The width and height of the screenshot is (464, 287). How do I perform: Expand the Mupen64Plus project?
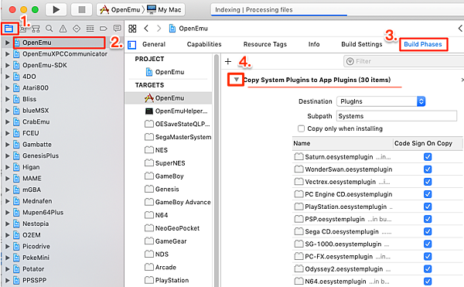point(8,213)
